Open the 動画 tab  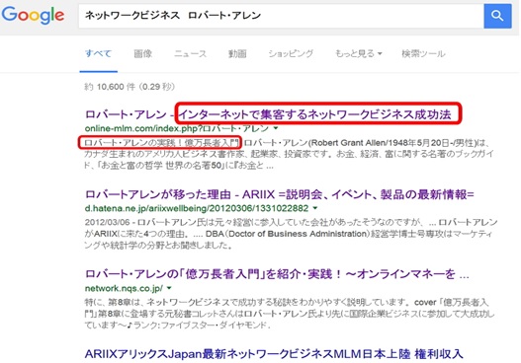click(237, 53)
